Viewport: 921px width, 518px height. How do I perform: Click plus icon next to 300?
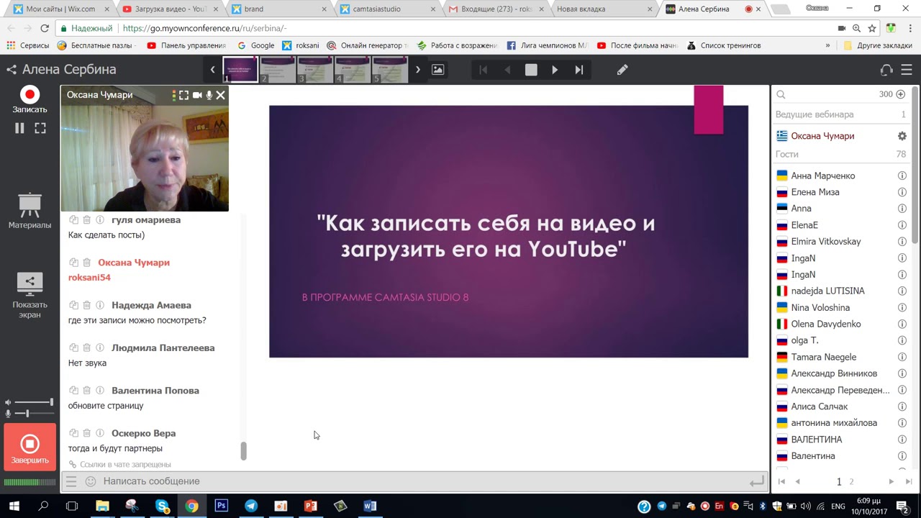point(900,94)
